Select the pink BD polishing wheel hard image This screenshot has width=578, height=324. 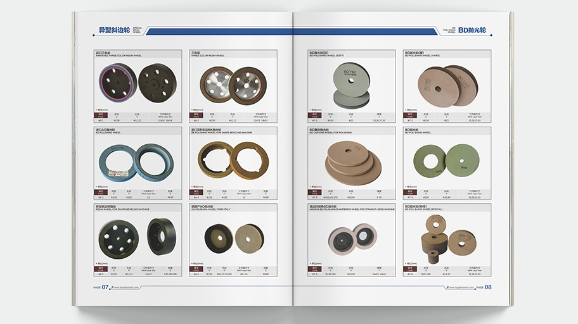tap(447, 86)
